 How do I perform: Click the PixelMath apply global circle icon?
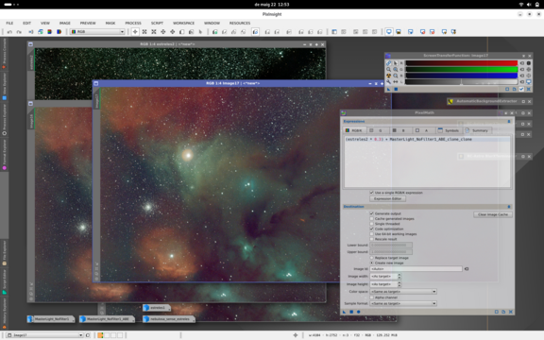[x=358, y=312]
